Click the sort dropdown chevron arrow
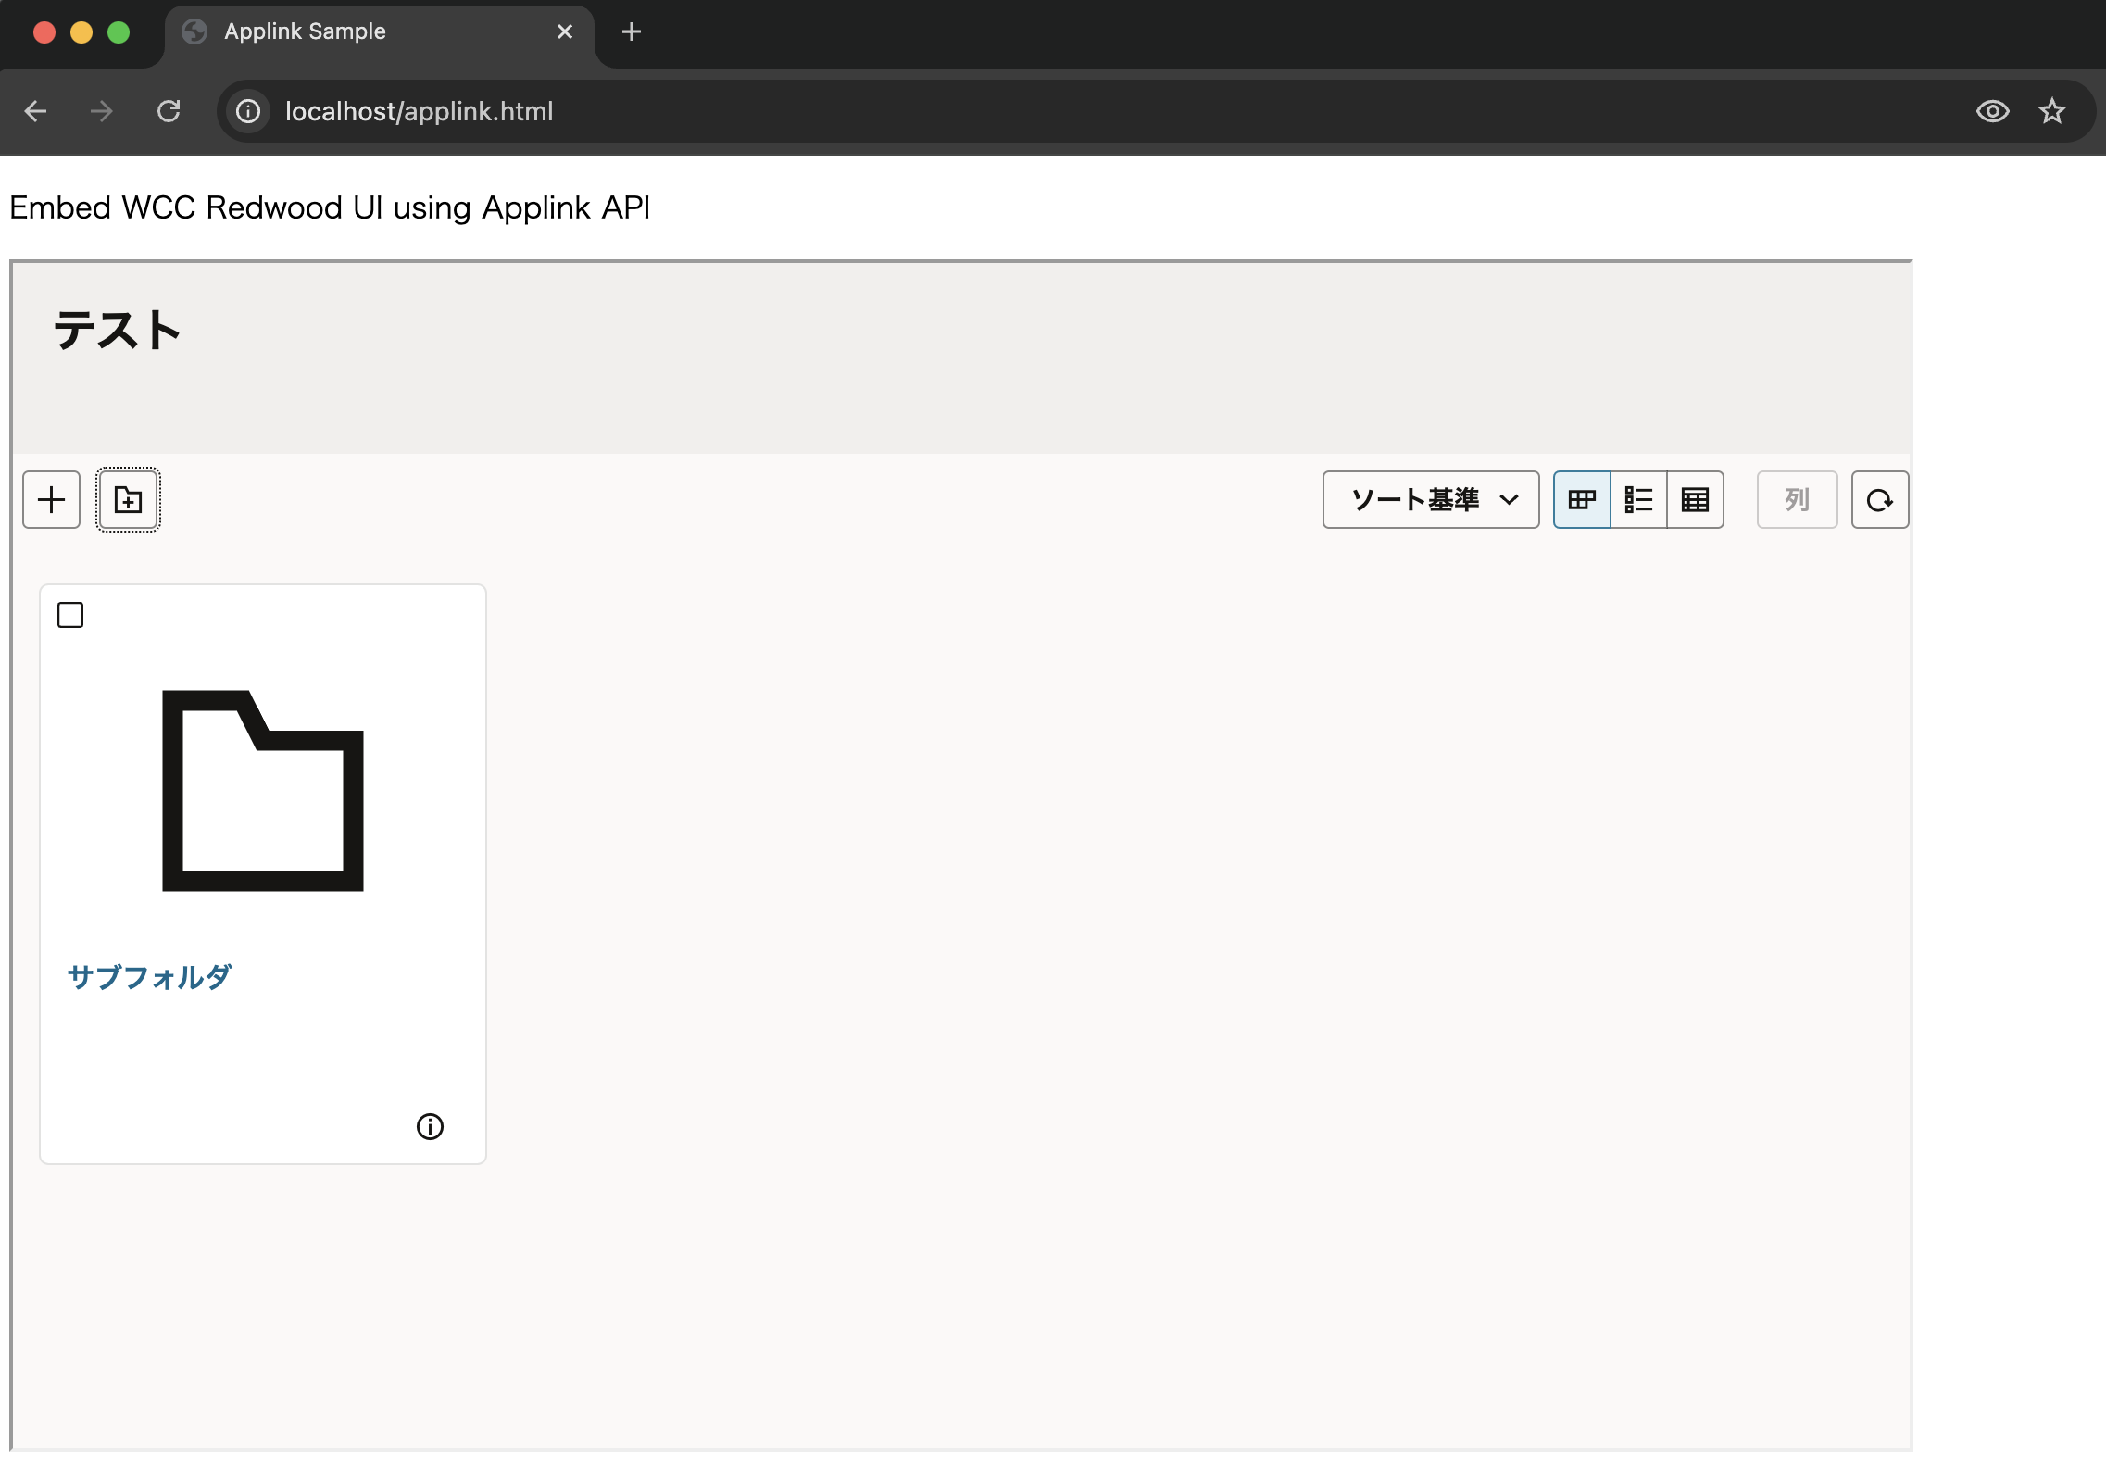This screenshot has height=1467, width=2106. (x=1509, y=500)
